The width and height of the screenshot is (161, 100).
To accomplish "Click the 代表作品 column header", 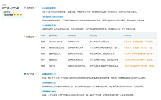I will [127, 35].
